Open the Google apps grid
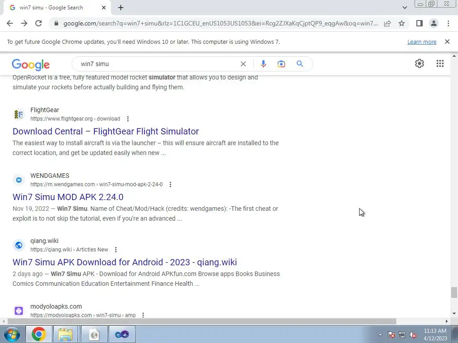This screenshot has height=343, width=458. (440, 63)
